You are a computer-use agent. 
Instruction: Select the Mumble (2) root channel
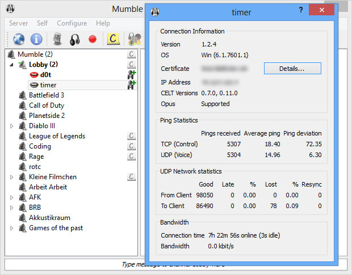[x=35, y=54]
